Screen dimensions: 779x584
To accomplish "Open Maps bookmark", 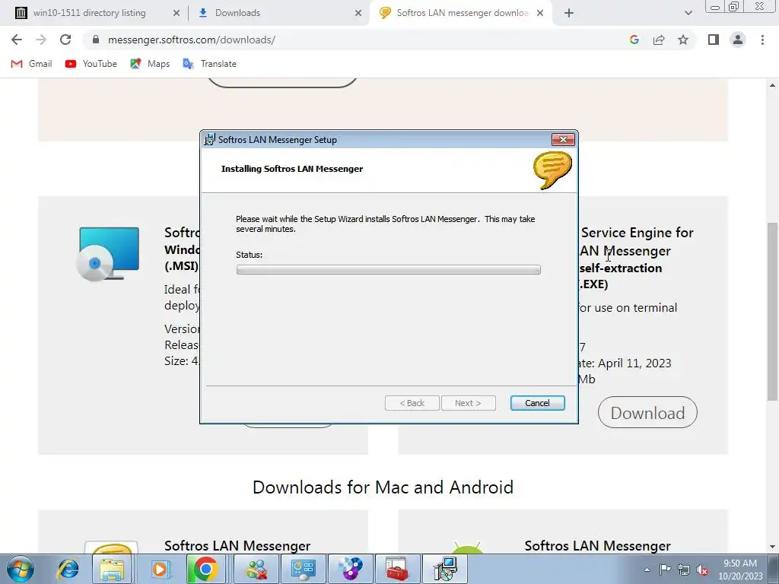I will tap(150, 64).
